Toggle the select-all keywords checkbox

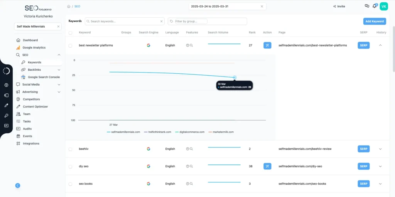70,33
